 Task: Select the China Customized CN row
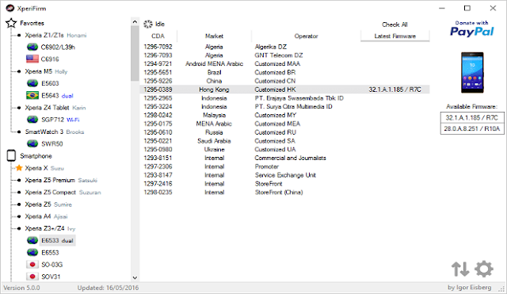[284, 81]
